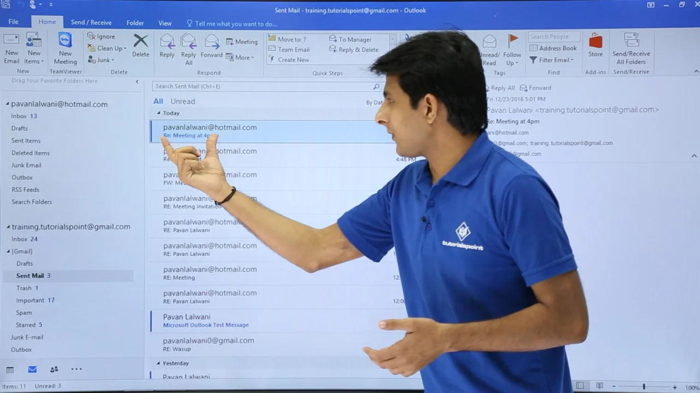Collapse pavanlalwani@hotmail.com account tree

[x=8, y=104]
